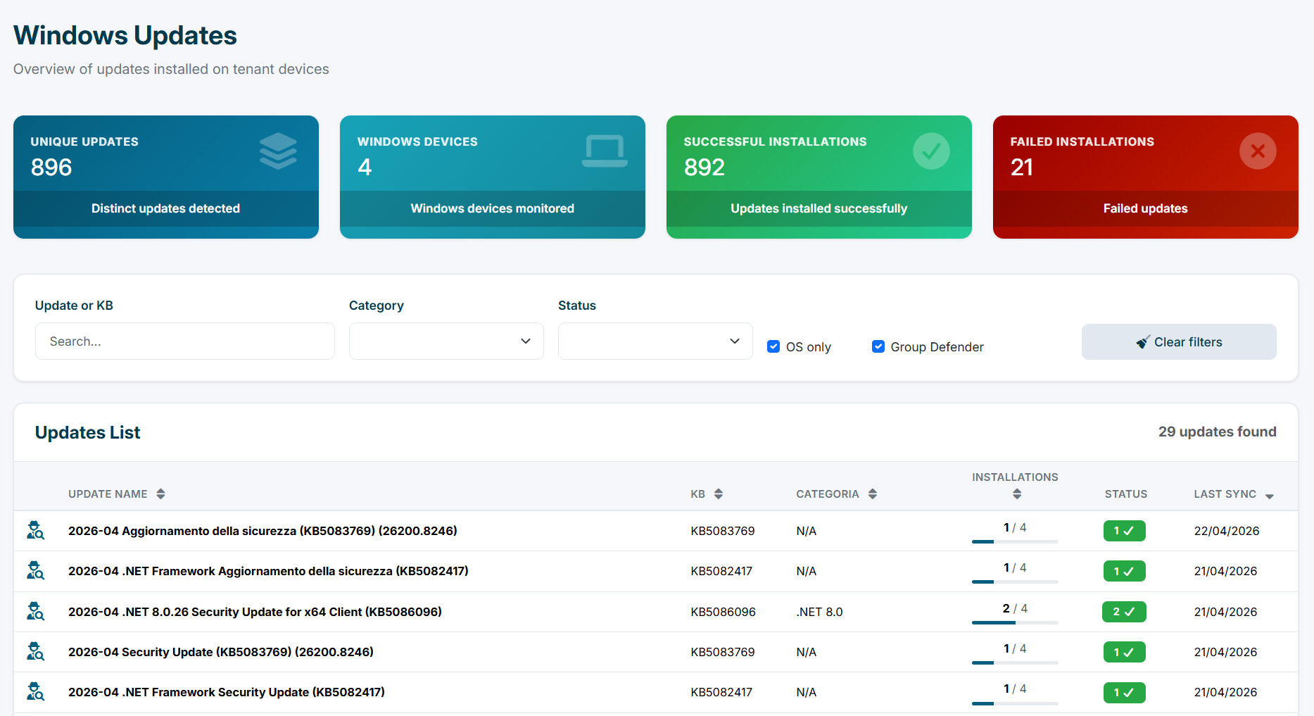Click the sort arrows under Installations header

(x=1016, y=494)
